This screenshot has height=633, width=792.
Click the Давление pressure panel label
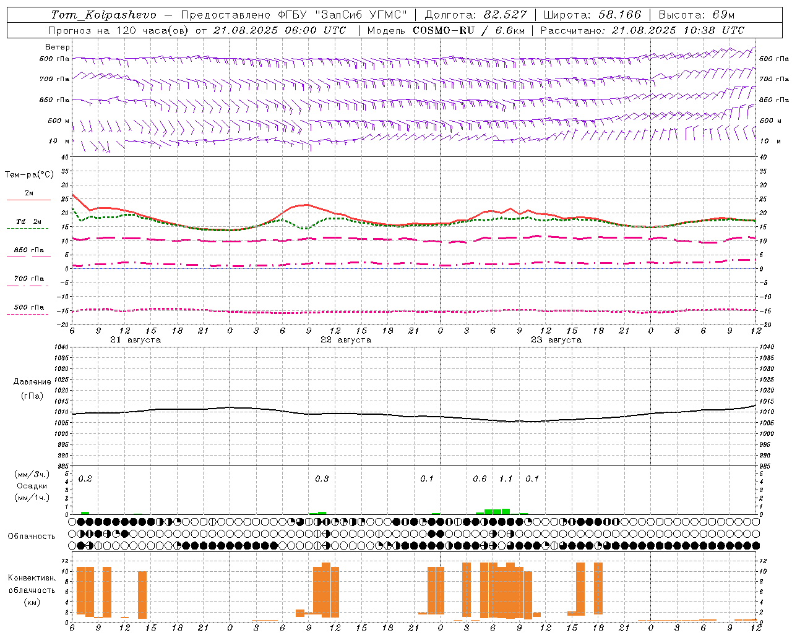pos(32,382)
